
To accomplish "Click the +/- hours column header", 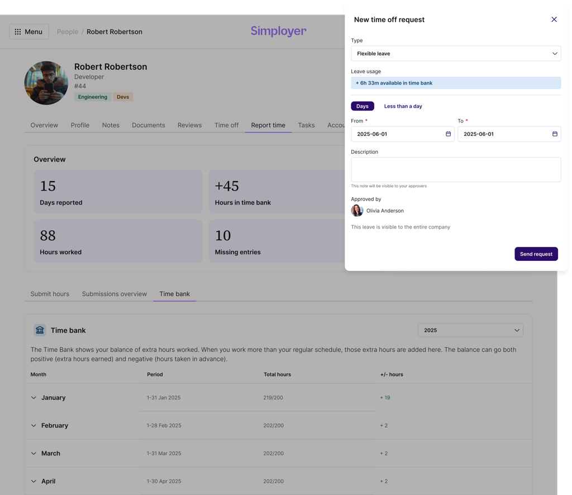I will coord(392,374).
